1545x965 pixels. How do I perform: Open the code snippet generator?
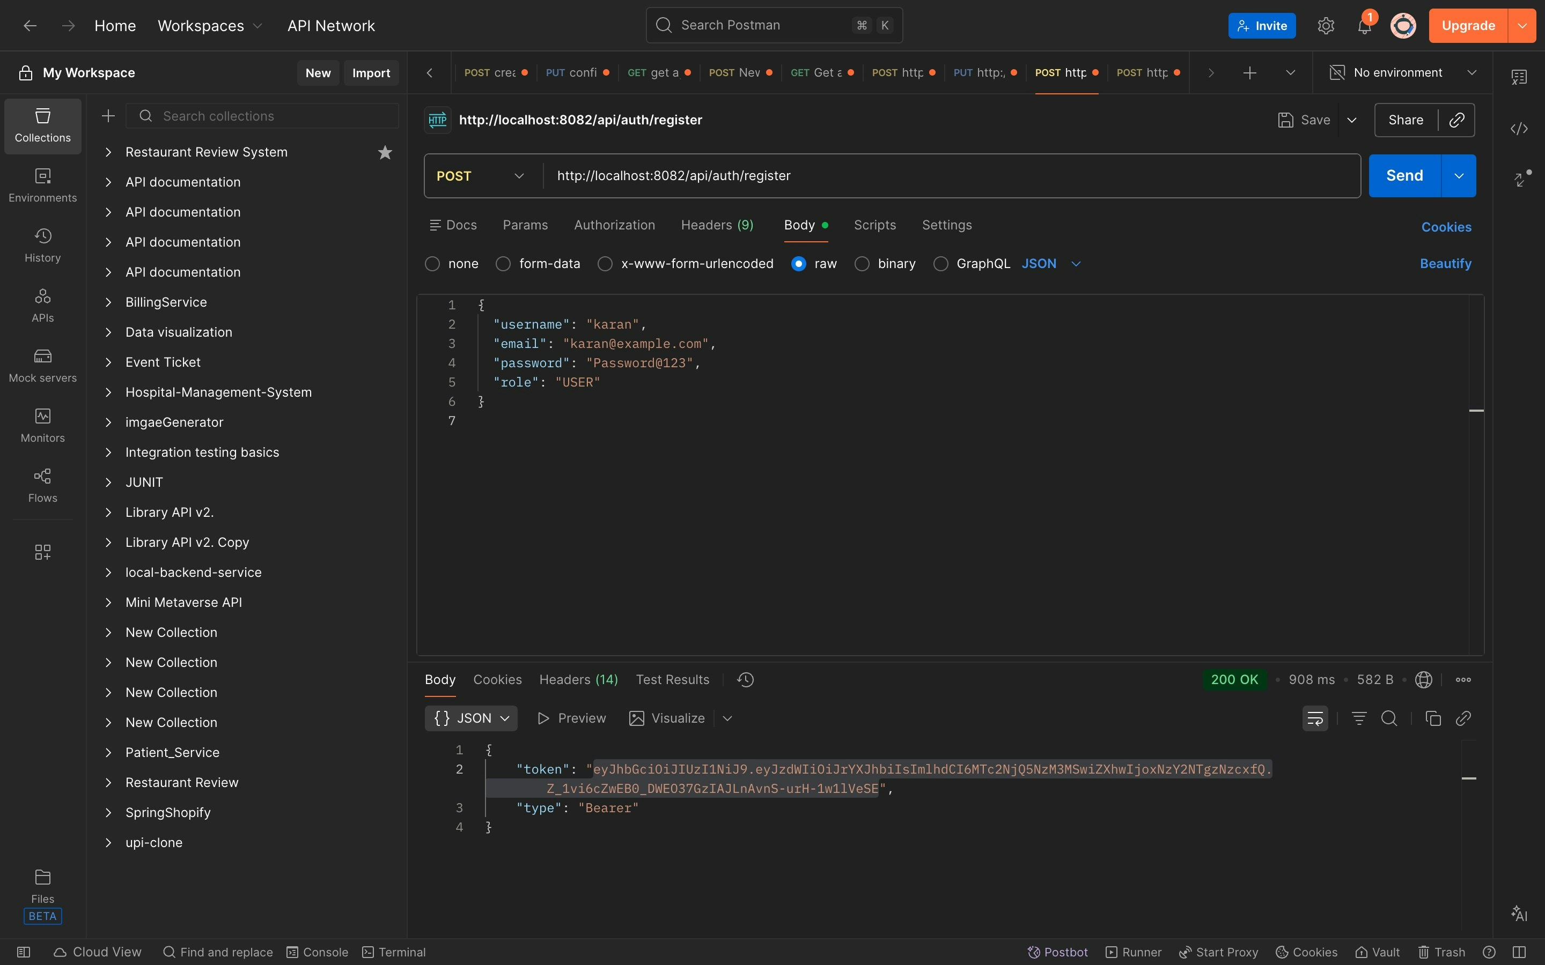(1519, 128)
